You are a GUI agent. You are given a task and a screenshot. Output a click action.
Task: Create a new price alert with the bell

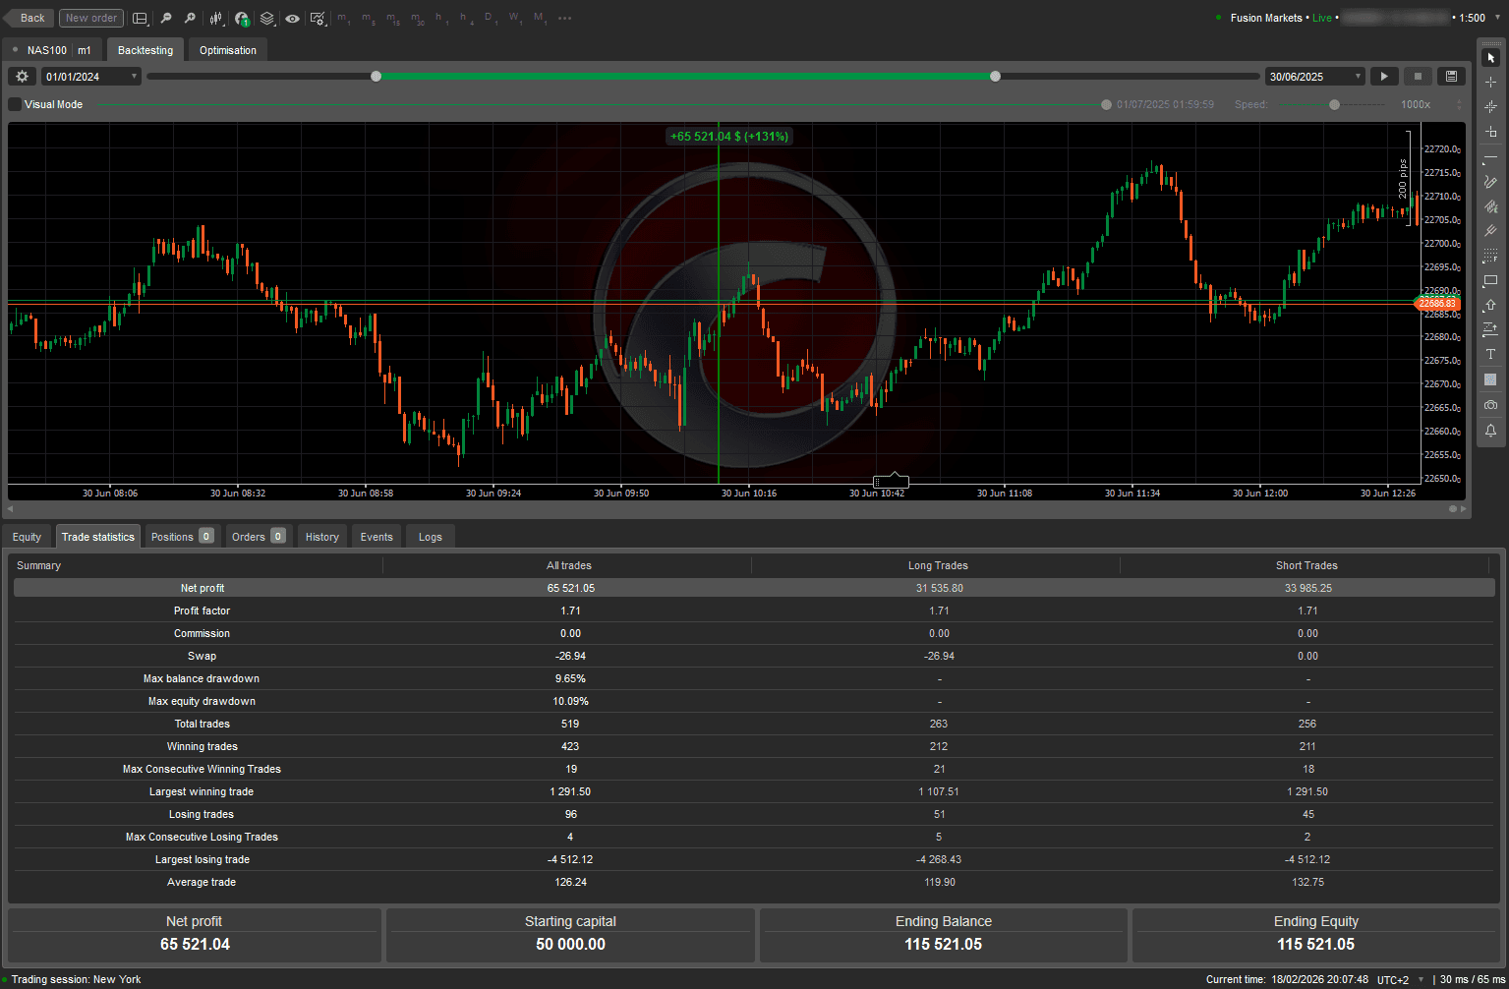click(1490, 430)
